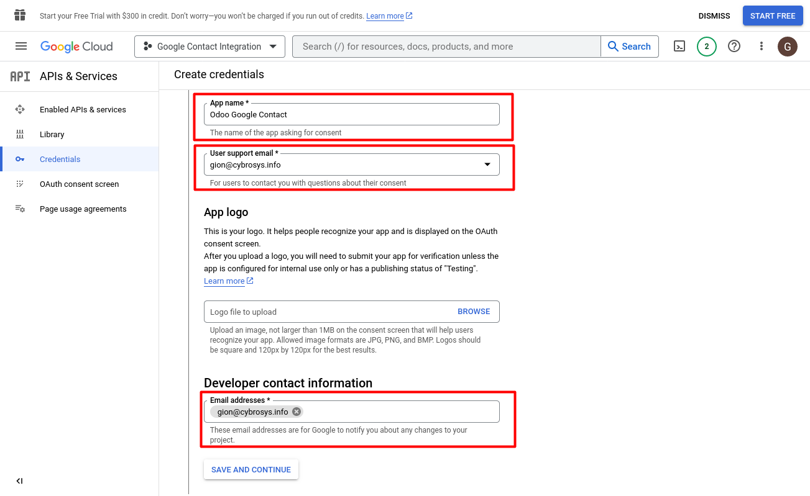The height and width of the screenshot is (496, 810).
Task: Select OAuth consent screen in sidebar
Action: click(x=79, y=184)
